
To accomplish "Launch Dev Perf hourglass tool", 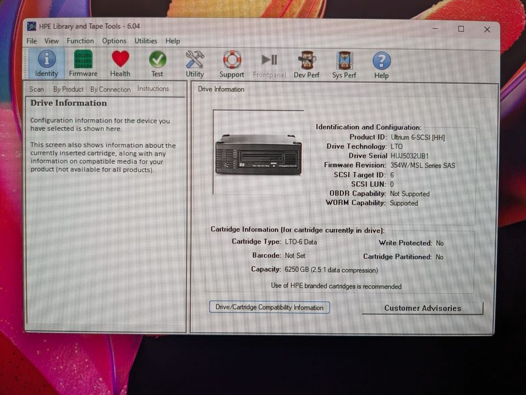I will pyautogui.click(x=307, y=65).
